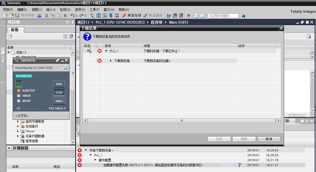Click the green power button in PLCSIM
Viewport: 316px width, 172px height.
point(19,84)
